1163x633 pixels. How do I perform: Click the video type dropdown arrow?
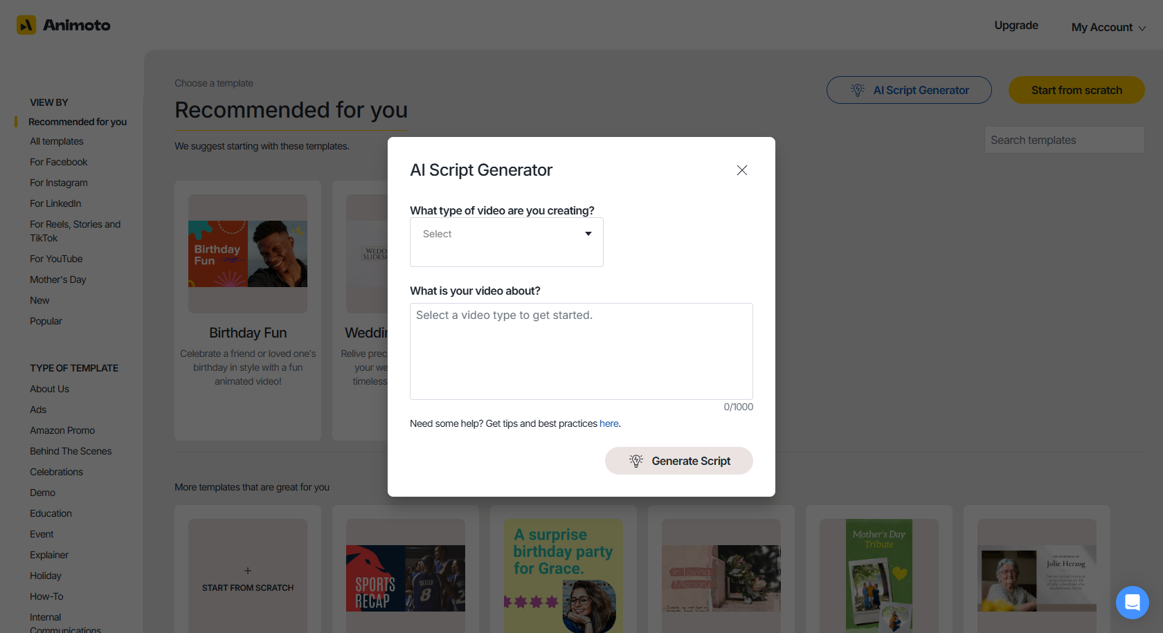tap(588, 234)
